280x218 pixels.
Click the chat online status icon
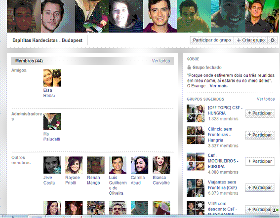click(276, 210)
